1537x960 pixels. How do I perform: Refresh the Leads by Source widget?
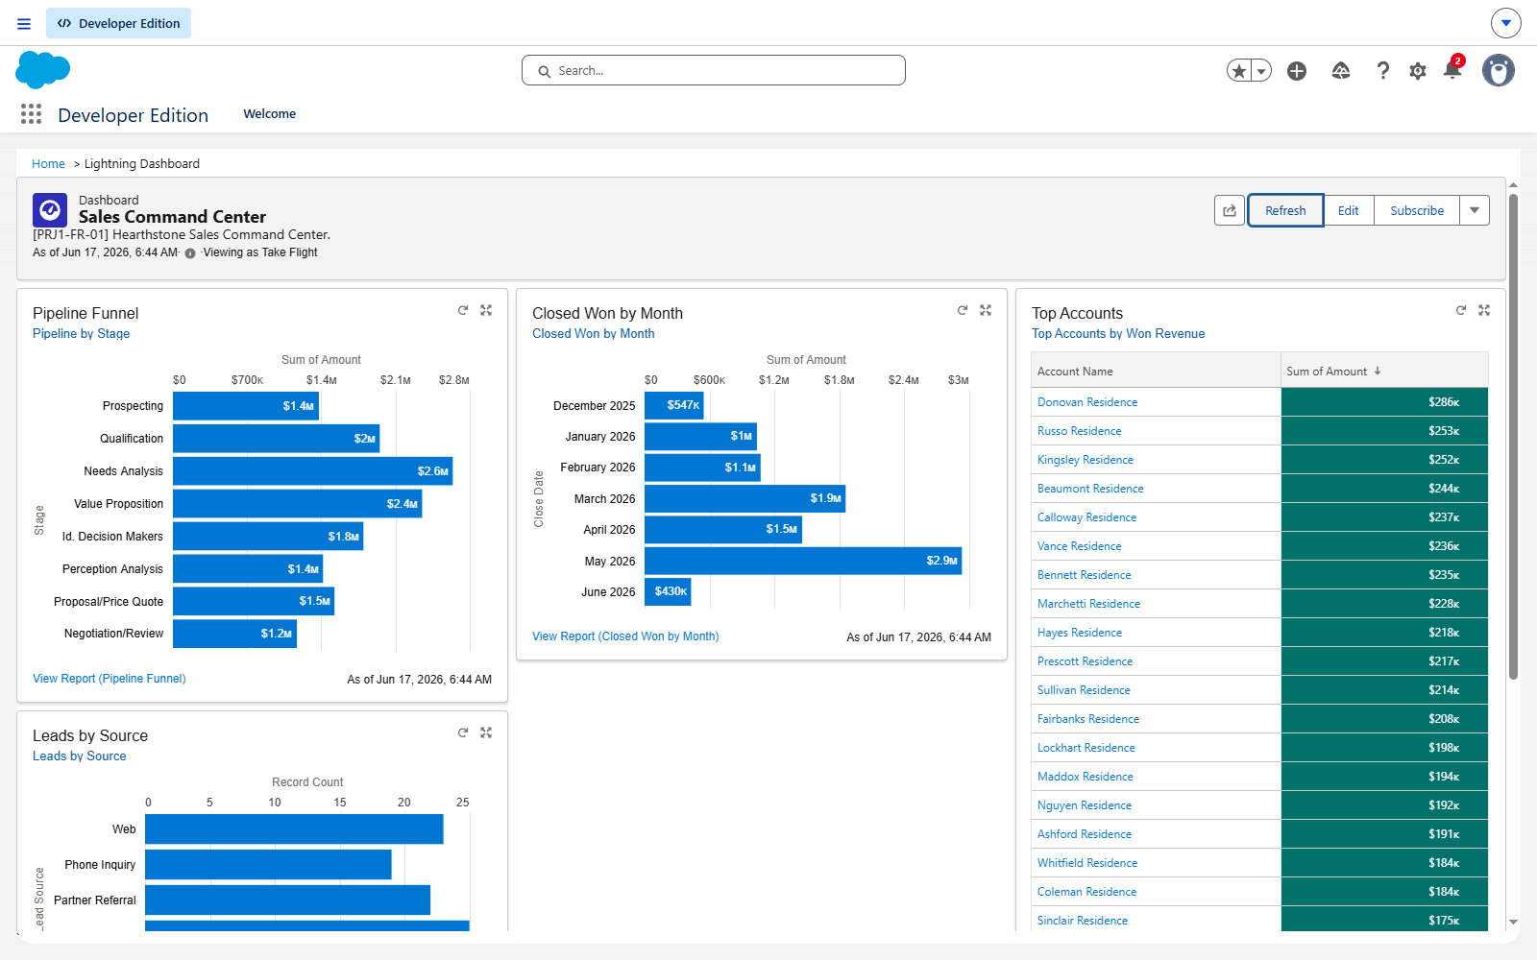[463, 732]
